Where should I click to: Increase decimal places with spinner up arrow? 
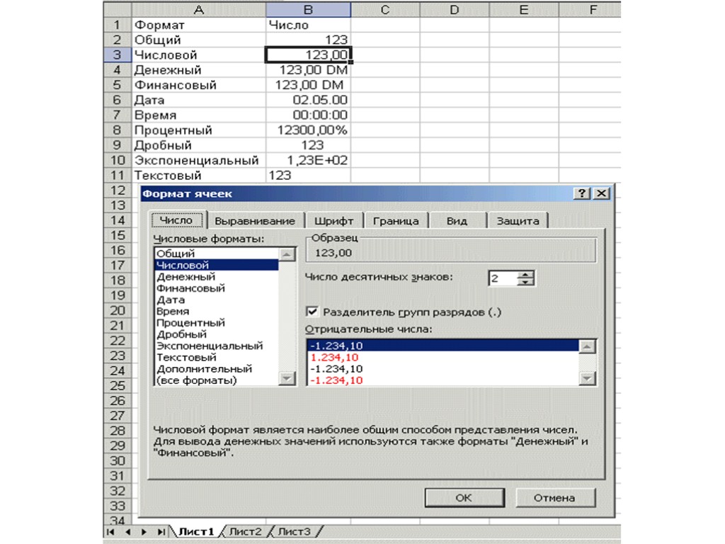525,274
